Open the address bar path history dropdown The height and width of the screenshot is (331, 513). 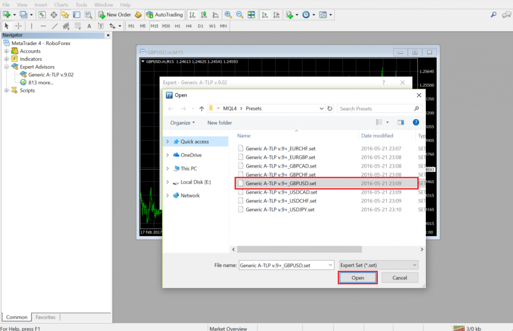click(x=321, y=109)
